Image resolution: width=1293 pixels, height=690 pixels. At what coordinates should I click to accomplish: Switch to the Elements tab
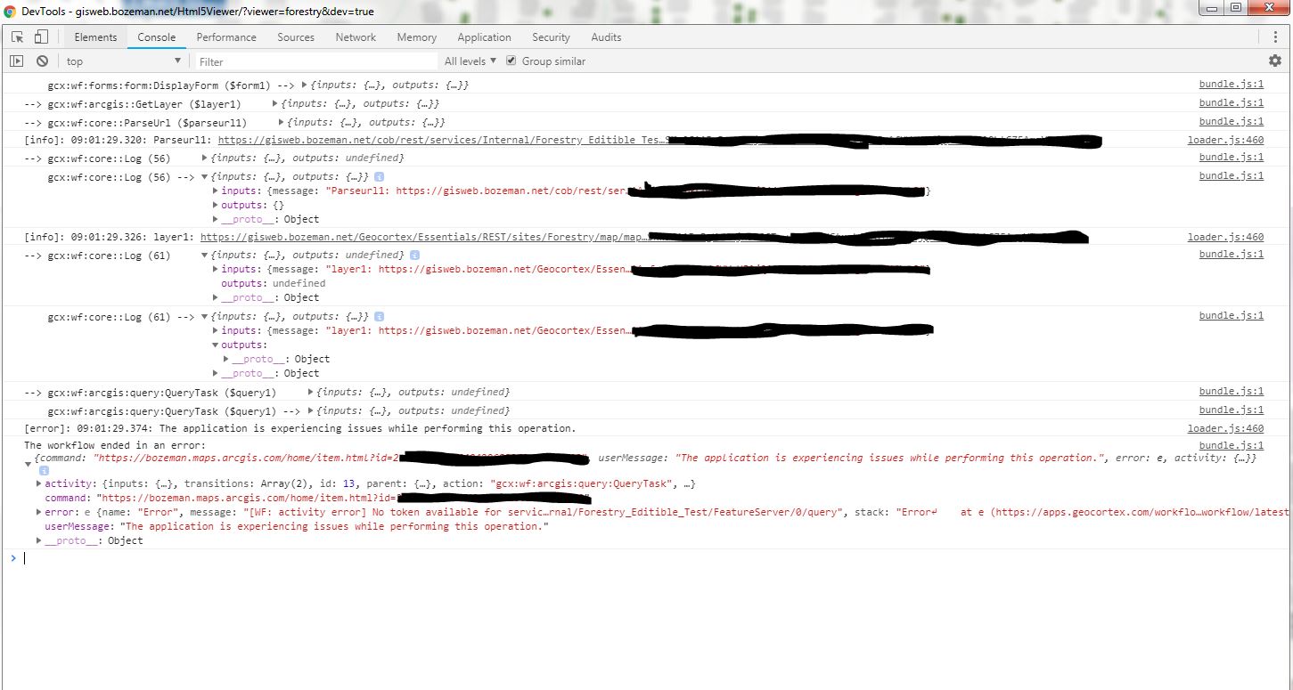click(95, 37)
